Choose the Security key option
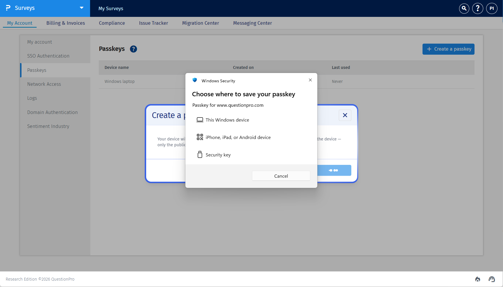 tap(251, 155)
